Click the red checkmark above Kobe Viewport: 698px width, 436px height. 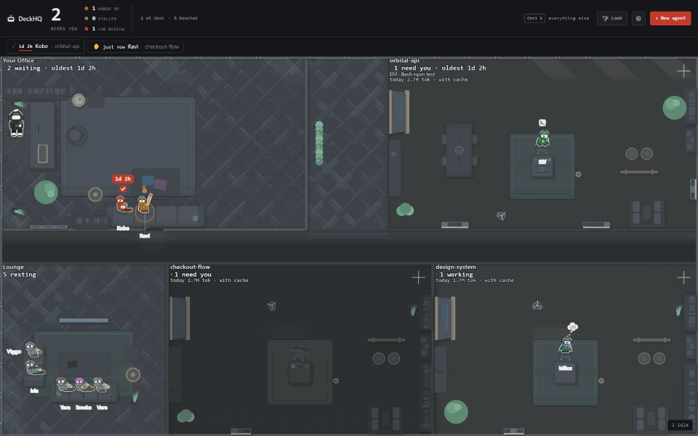pyautogui.click(x=123, y=189)
